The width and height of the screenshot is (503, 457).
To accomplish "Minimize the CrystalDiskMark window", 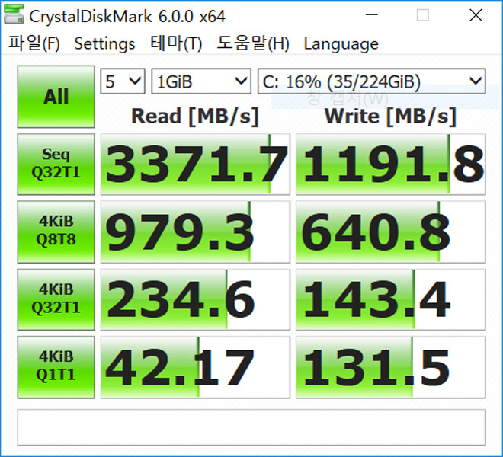I will pos(371,14).
